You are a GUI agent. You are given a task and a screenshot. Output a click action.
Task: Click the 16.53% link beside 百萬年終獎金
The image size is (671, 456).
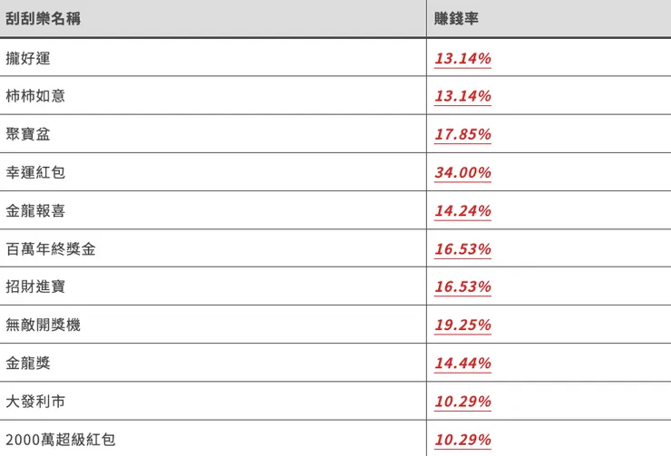point(462,249)
